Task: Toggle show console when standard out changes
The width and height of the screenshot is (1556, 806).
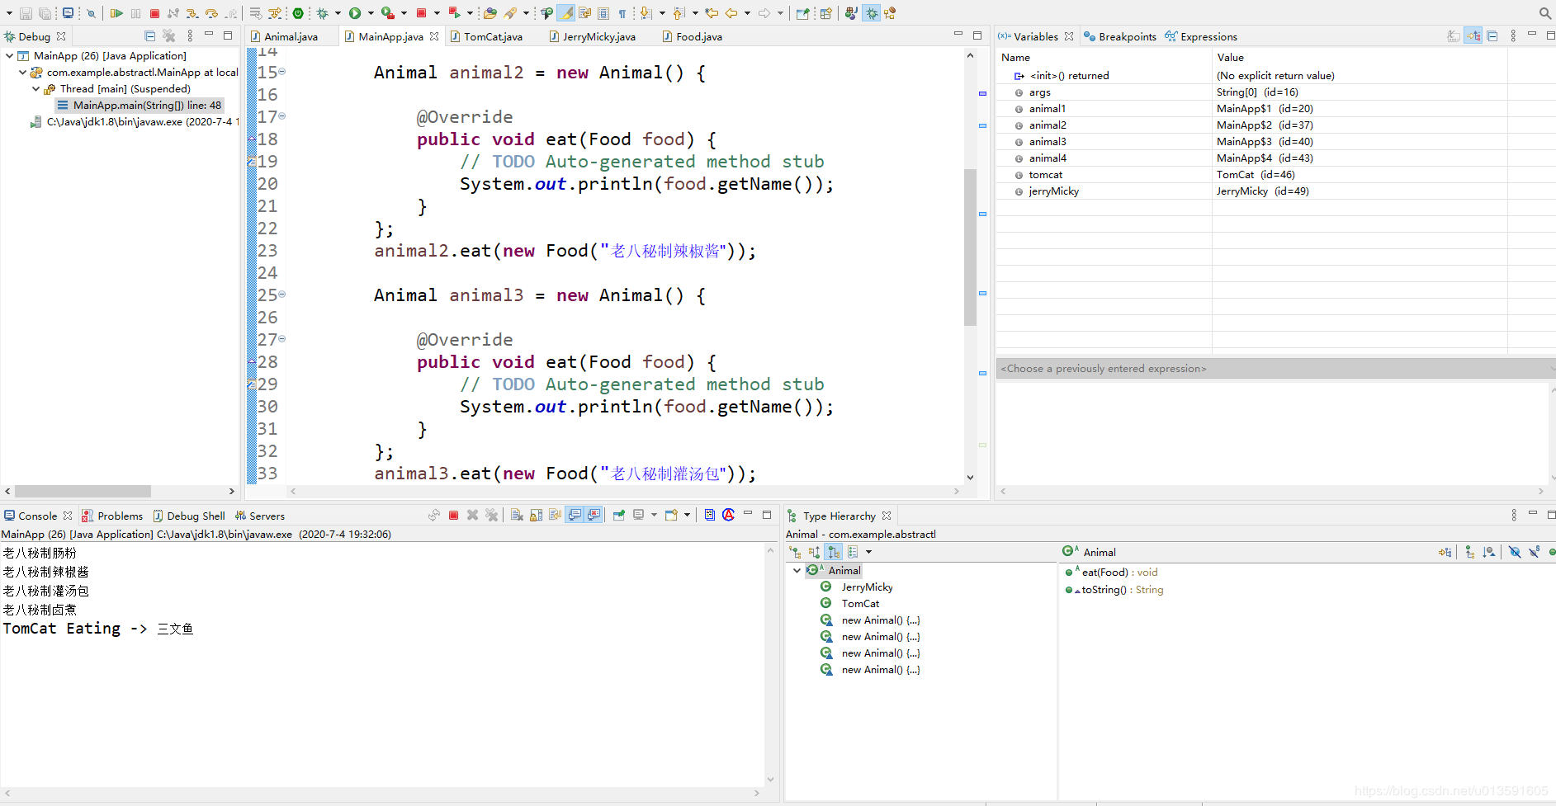Action: (575, 515)
